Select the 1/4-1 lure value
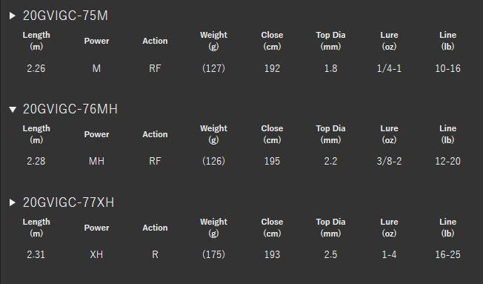483x284 pixels. (x=389, y=68)
